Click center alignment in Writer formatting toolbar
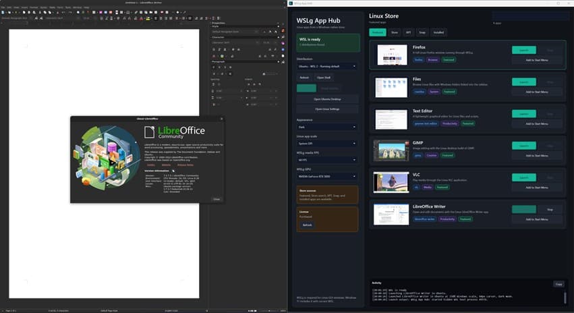The image size is (574, 313). pyautogui.click(x=161, y=18)
